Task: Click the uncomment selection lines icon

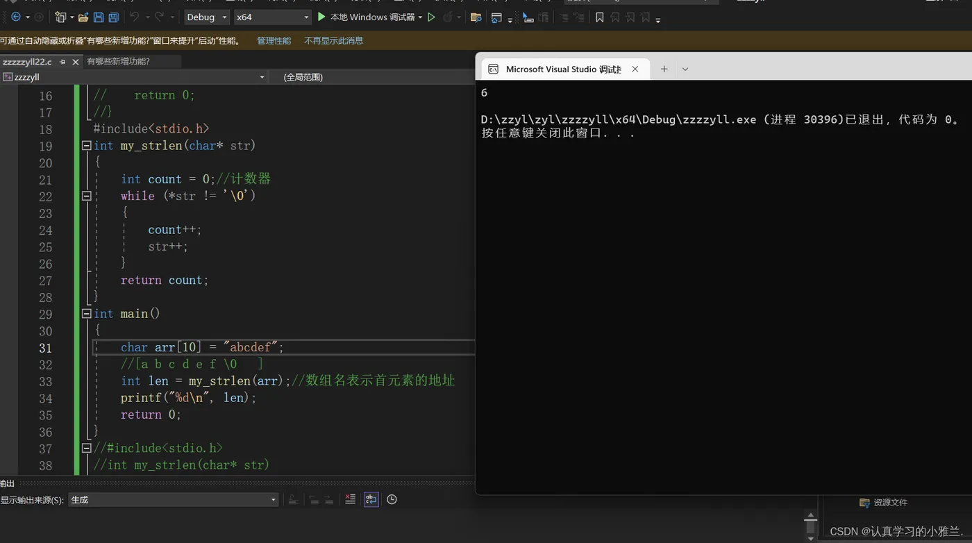Action: (x=578, y=17)
